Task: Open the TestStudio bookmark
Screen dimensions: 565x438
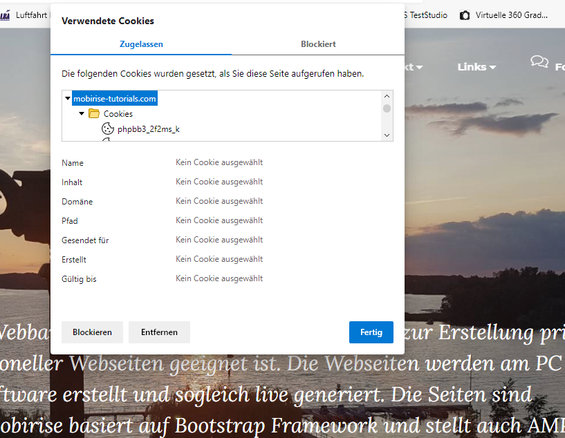Action: click(x=425, y=15)
